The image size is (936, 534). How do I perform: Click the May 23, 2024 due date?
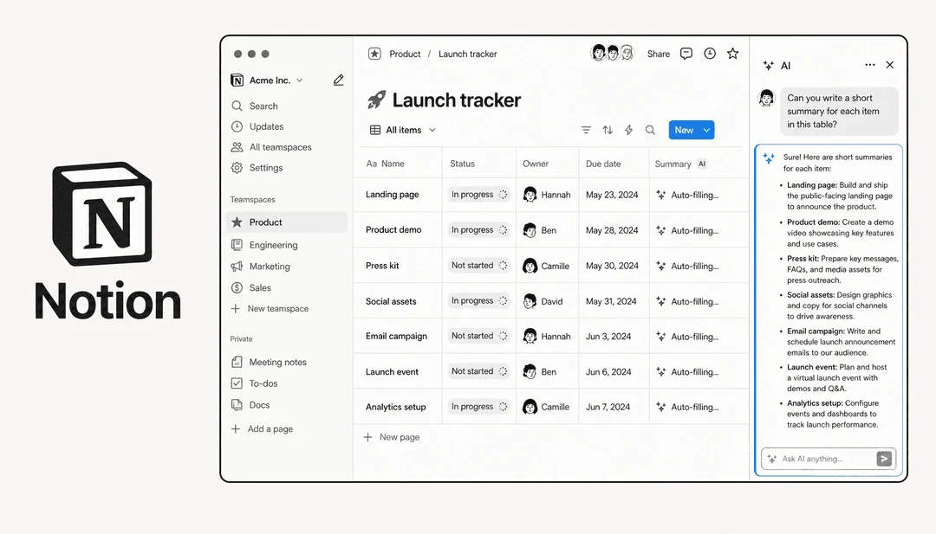tap(611, 195)
